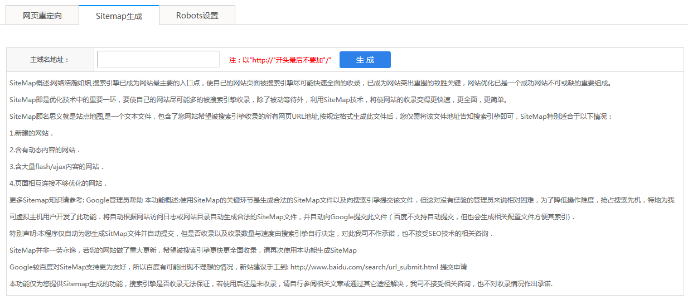This screenshot has height=304, width=688.
Task: Click the paragraph starting with SiteMap即是优化技术
Action: (251, 100)
